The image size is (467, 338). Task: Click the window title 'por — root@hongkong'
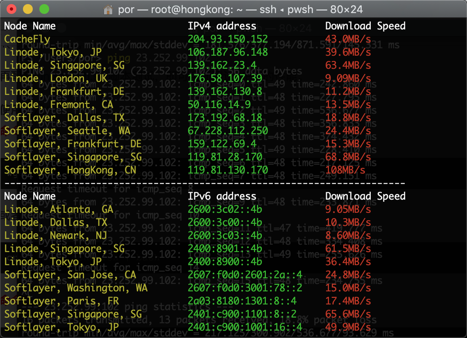(x=176, y=9)
